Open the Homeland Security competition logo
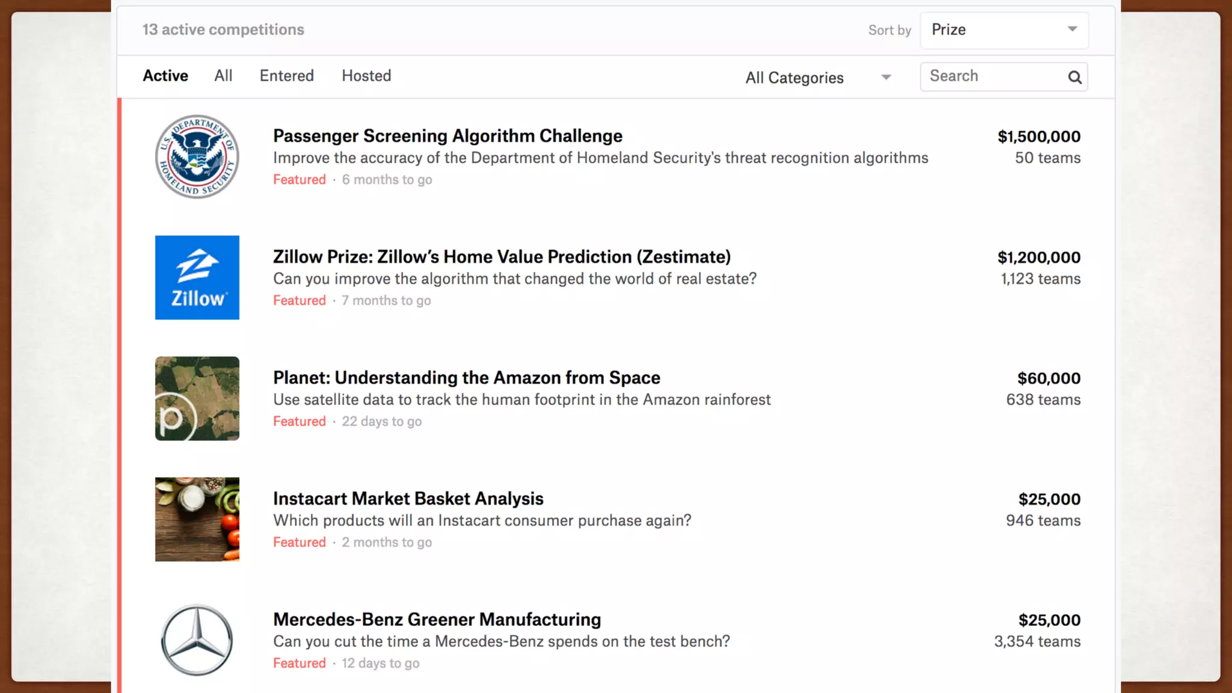The width and height of the screenshot is (1232, 693). tap(197, 156)
